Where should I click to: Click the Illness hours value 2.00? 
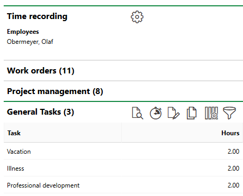[x=233, y=169]
